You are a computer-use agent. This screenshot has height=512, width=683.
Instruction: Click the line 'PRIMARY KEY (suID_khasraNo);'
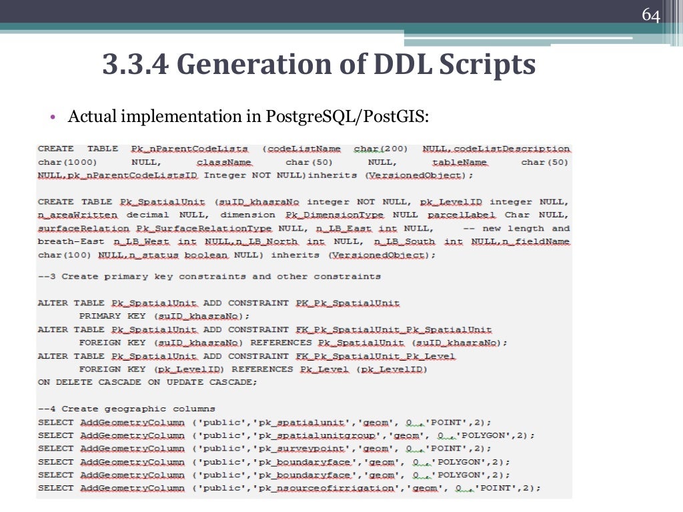point(164,316)
